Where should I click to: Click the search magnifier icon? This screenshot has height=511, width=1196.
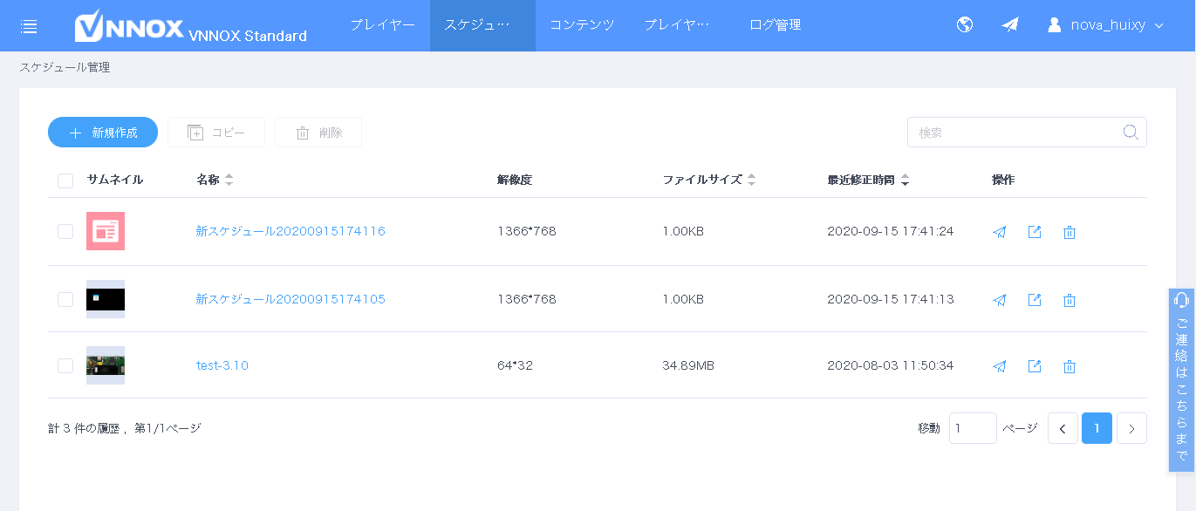tap(1131, 133)
